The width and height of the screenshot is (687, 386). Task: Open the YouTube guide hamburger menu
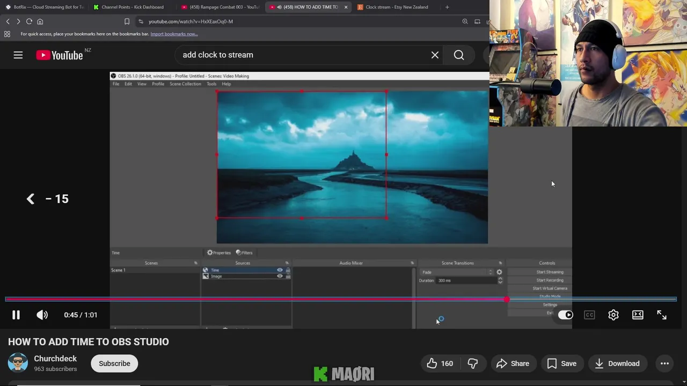click(18, 55)
